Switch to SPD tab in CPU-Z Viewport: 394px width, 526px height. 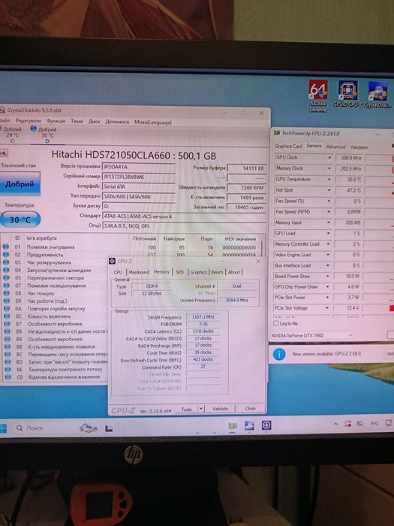click(180, 272)
